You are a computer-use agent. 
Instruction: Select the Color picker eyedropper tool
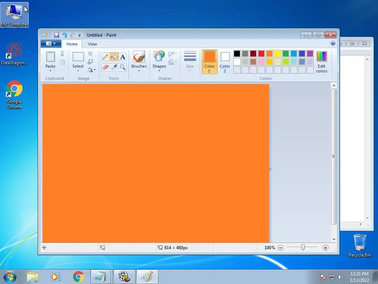(114, 67)
